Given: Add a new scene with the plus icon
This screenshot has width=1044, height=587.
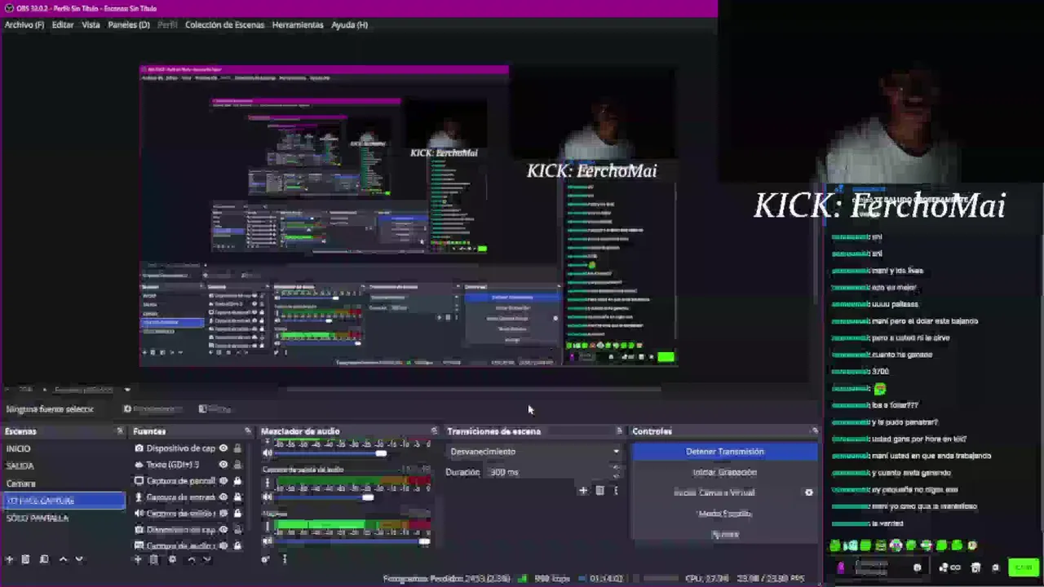Looking at the screenshot, I should [9, 559].
